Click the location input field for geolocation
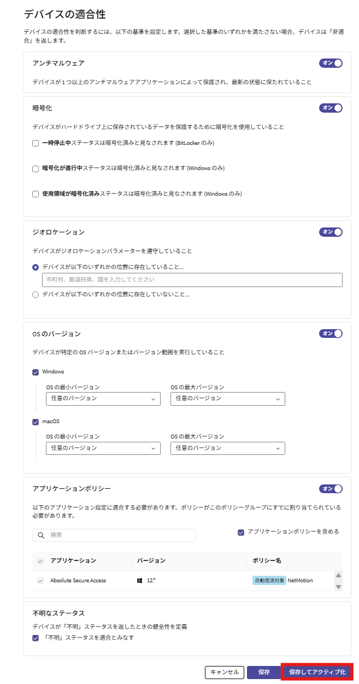The image size is (359, 684). point(192,280)
